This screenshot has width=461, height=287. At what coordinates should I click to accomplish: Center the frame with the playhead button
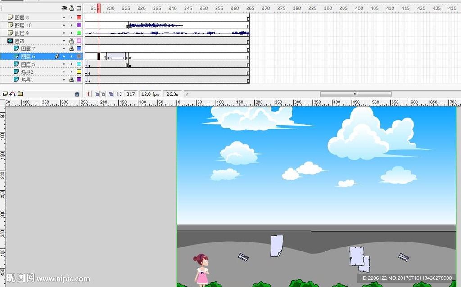pos(88,94)
